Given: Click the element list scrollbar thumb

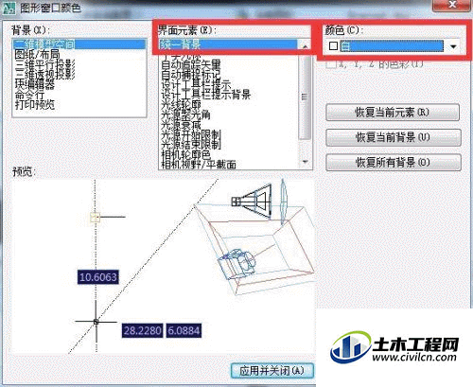Looking at the screenshot, I should pos(305,97).
